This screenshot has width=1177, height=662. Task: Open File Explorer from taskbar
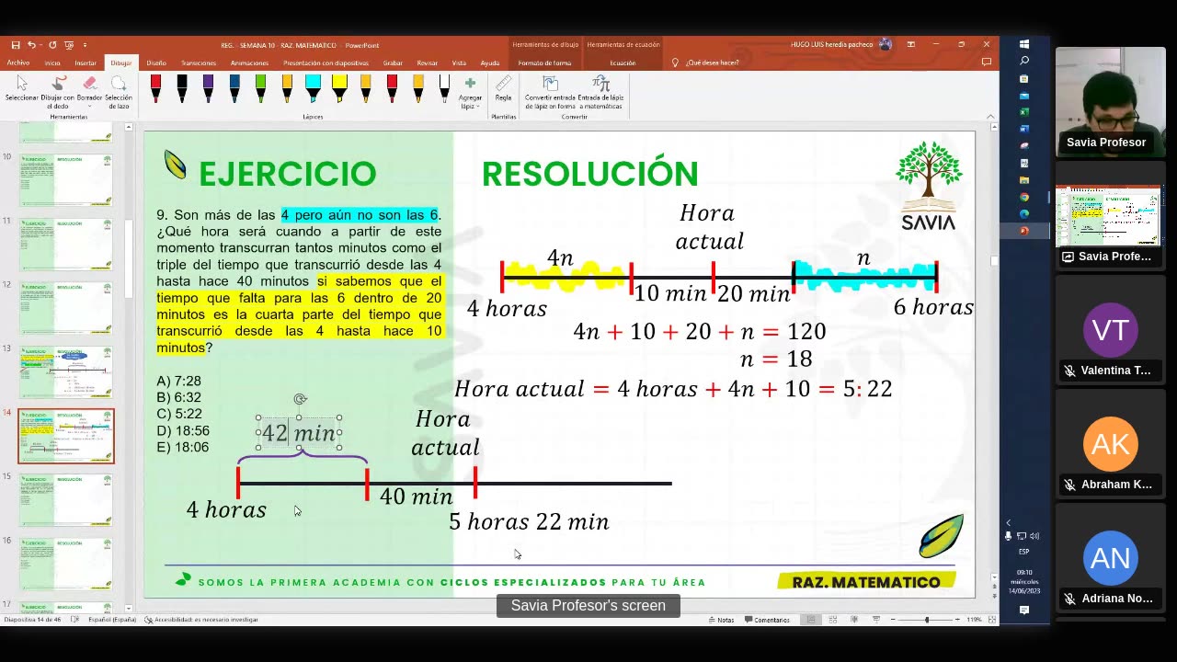coord(1024,180)
